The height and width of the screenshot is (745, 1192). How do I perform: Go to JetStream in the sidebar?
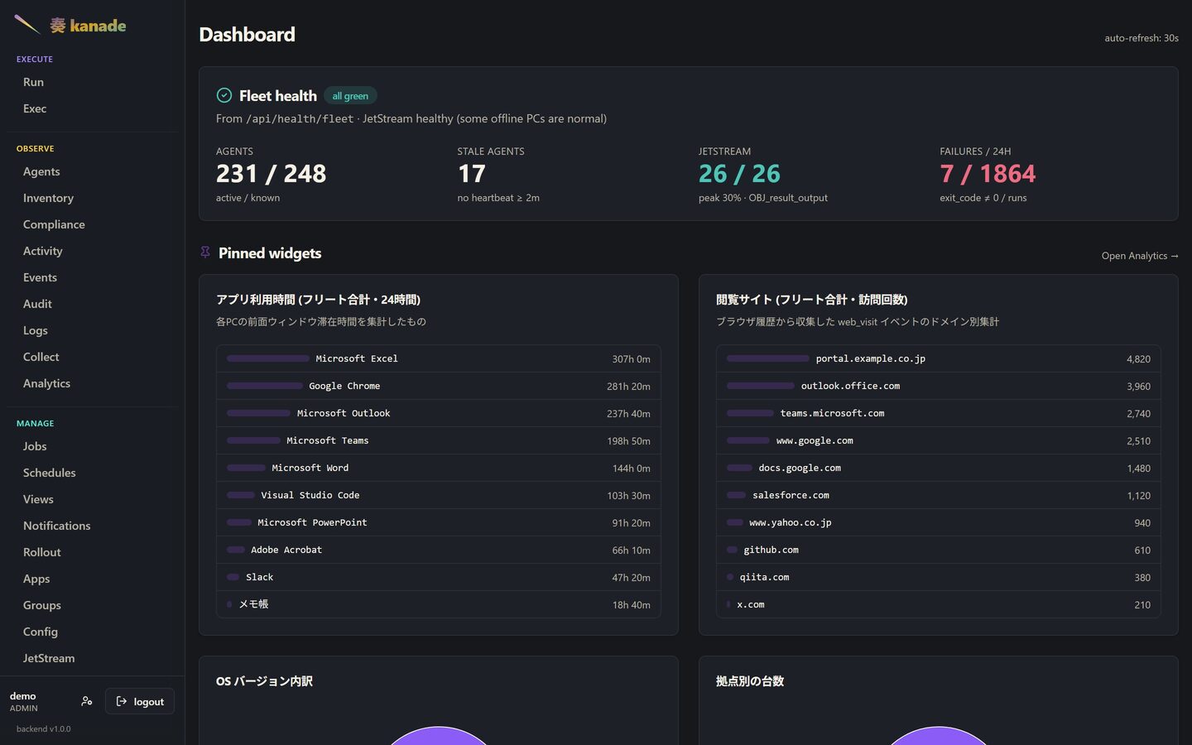pos(93,658)
